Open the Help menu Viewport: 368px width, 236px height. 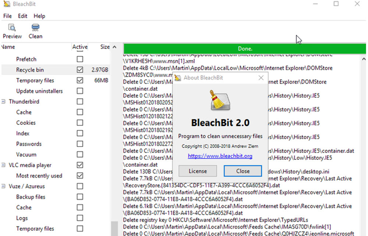pyautogui.click(x=39, y=16)
